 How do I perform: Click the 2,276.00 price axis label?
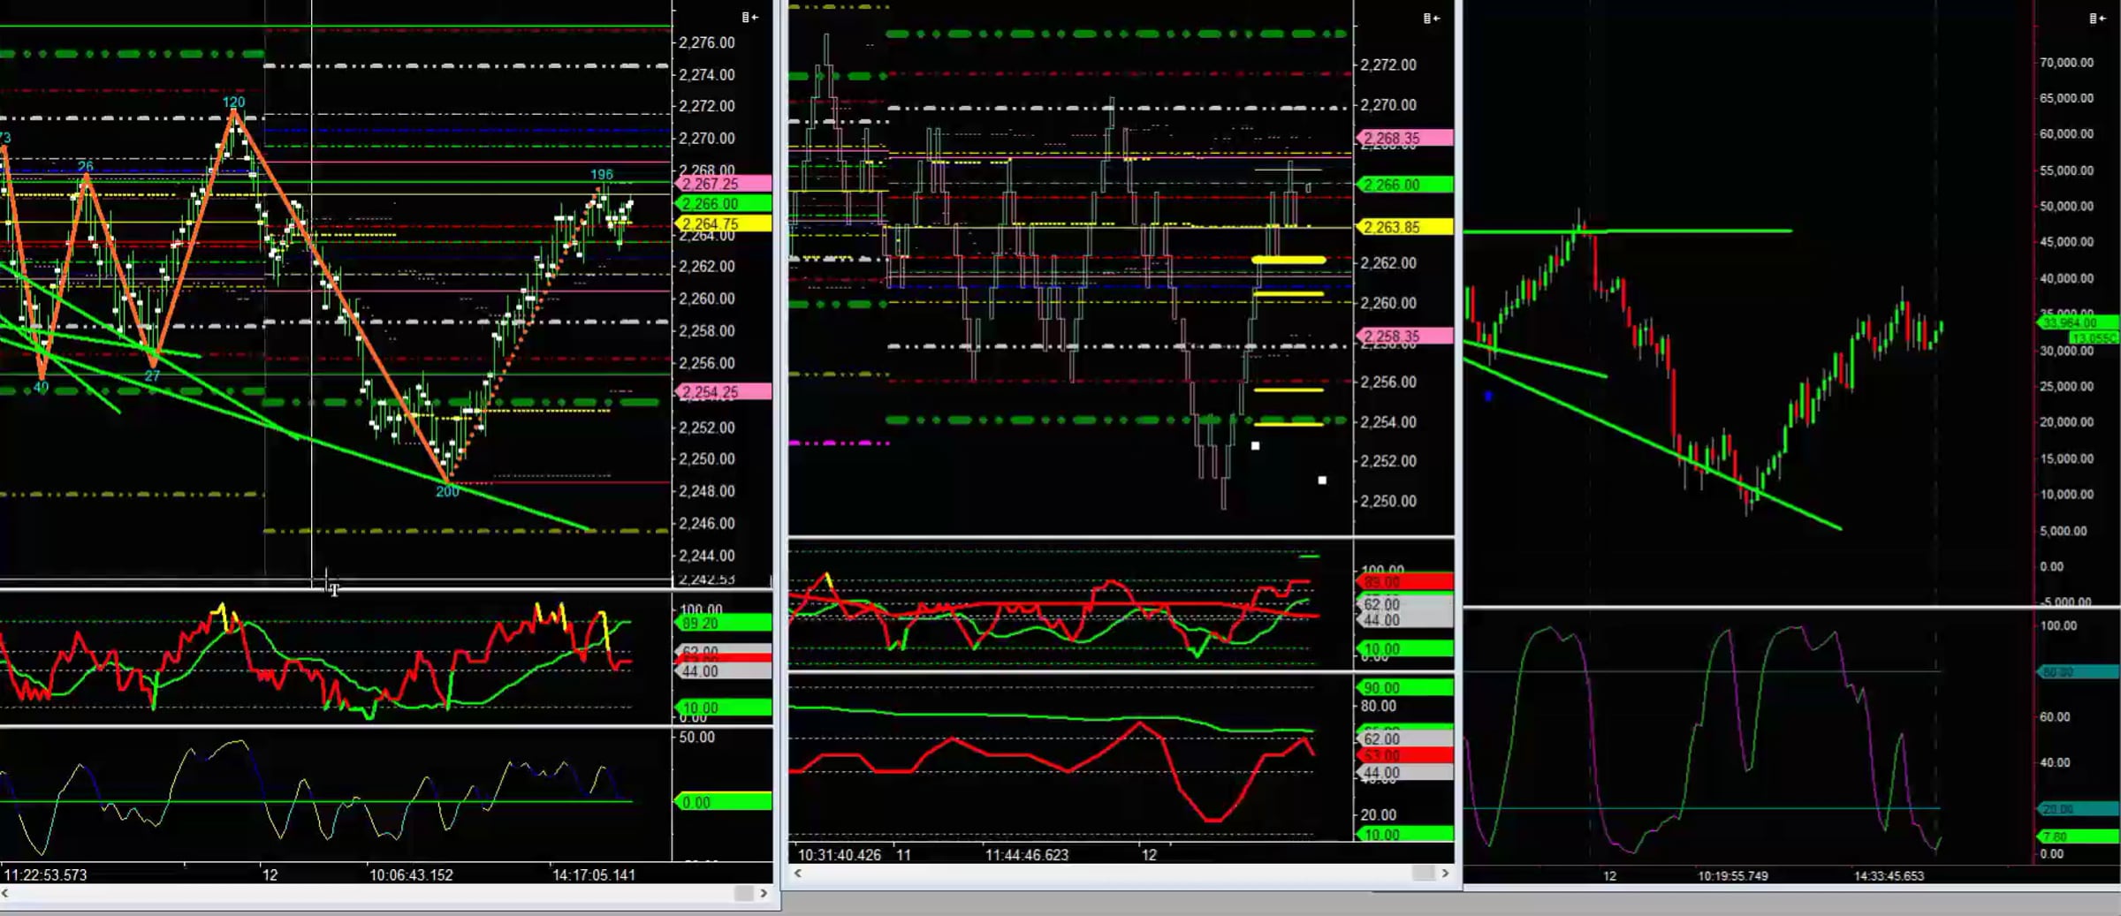(706, 42)
